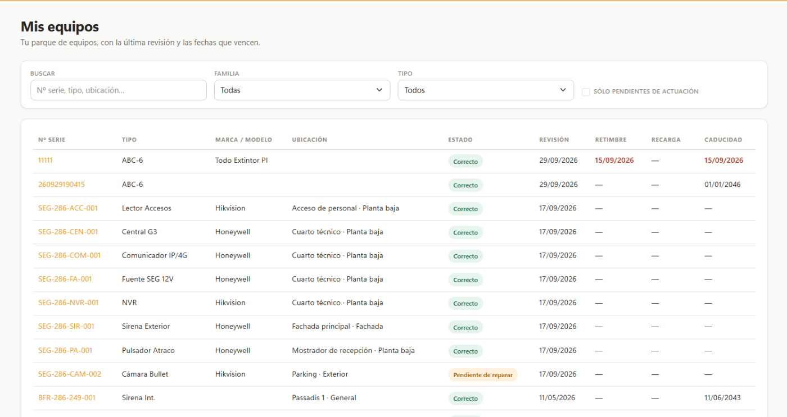Open equipment SEG-286-SIR-001
787x417 pixels.
[66, 327]
